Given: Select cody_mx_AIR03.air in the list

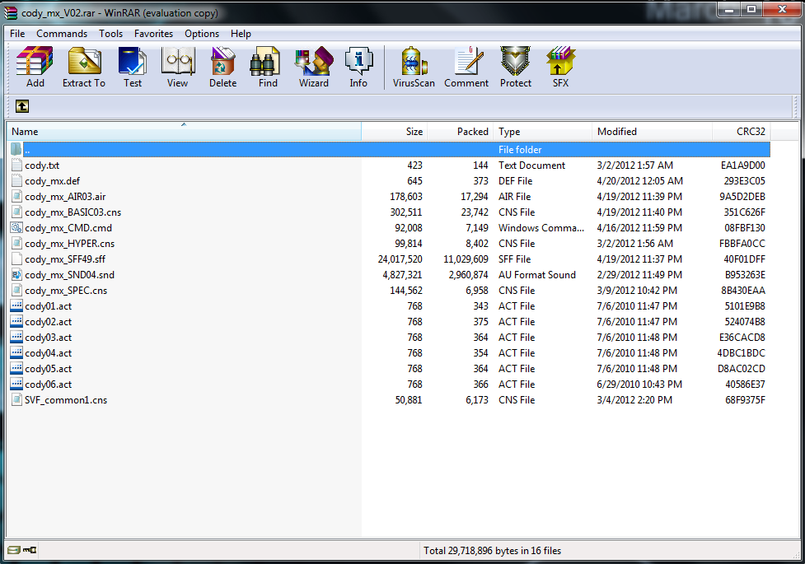Looking at the screenshot, I should coord(65,197).
